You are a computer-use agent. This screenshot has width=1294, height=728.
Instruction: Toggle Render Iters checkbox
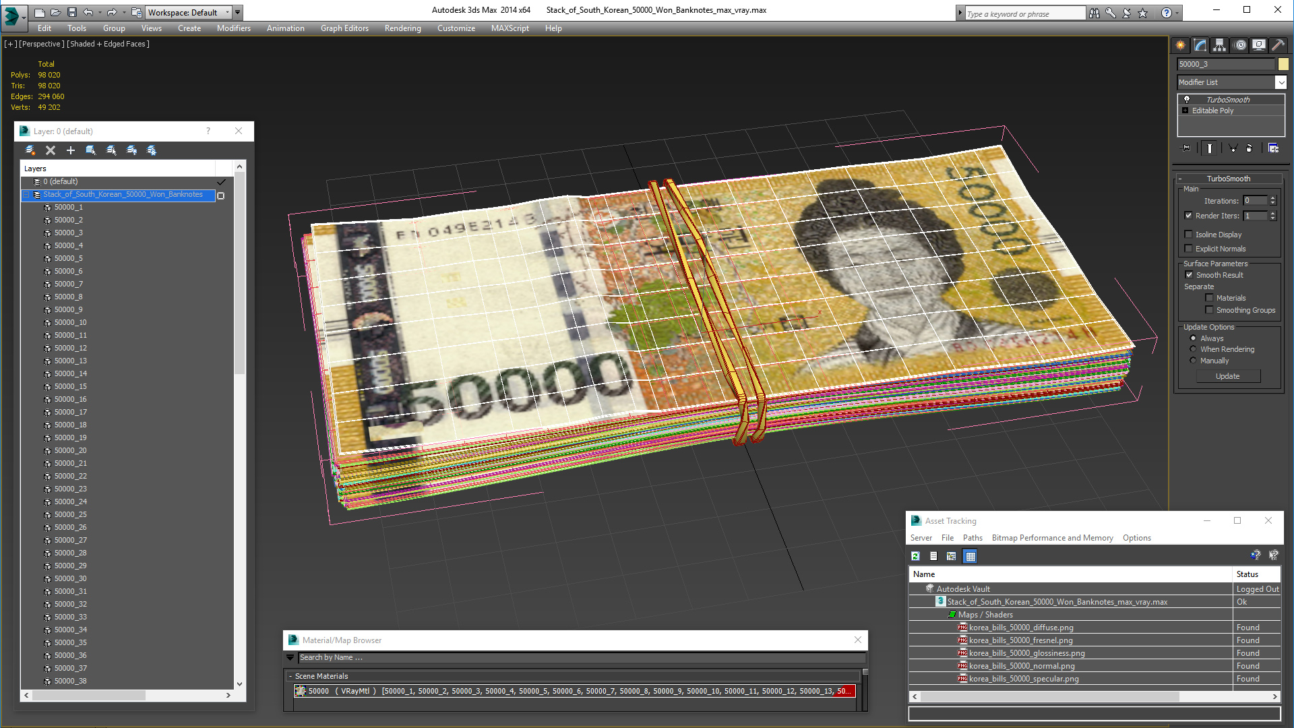coord(1188,216)
